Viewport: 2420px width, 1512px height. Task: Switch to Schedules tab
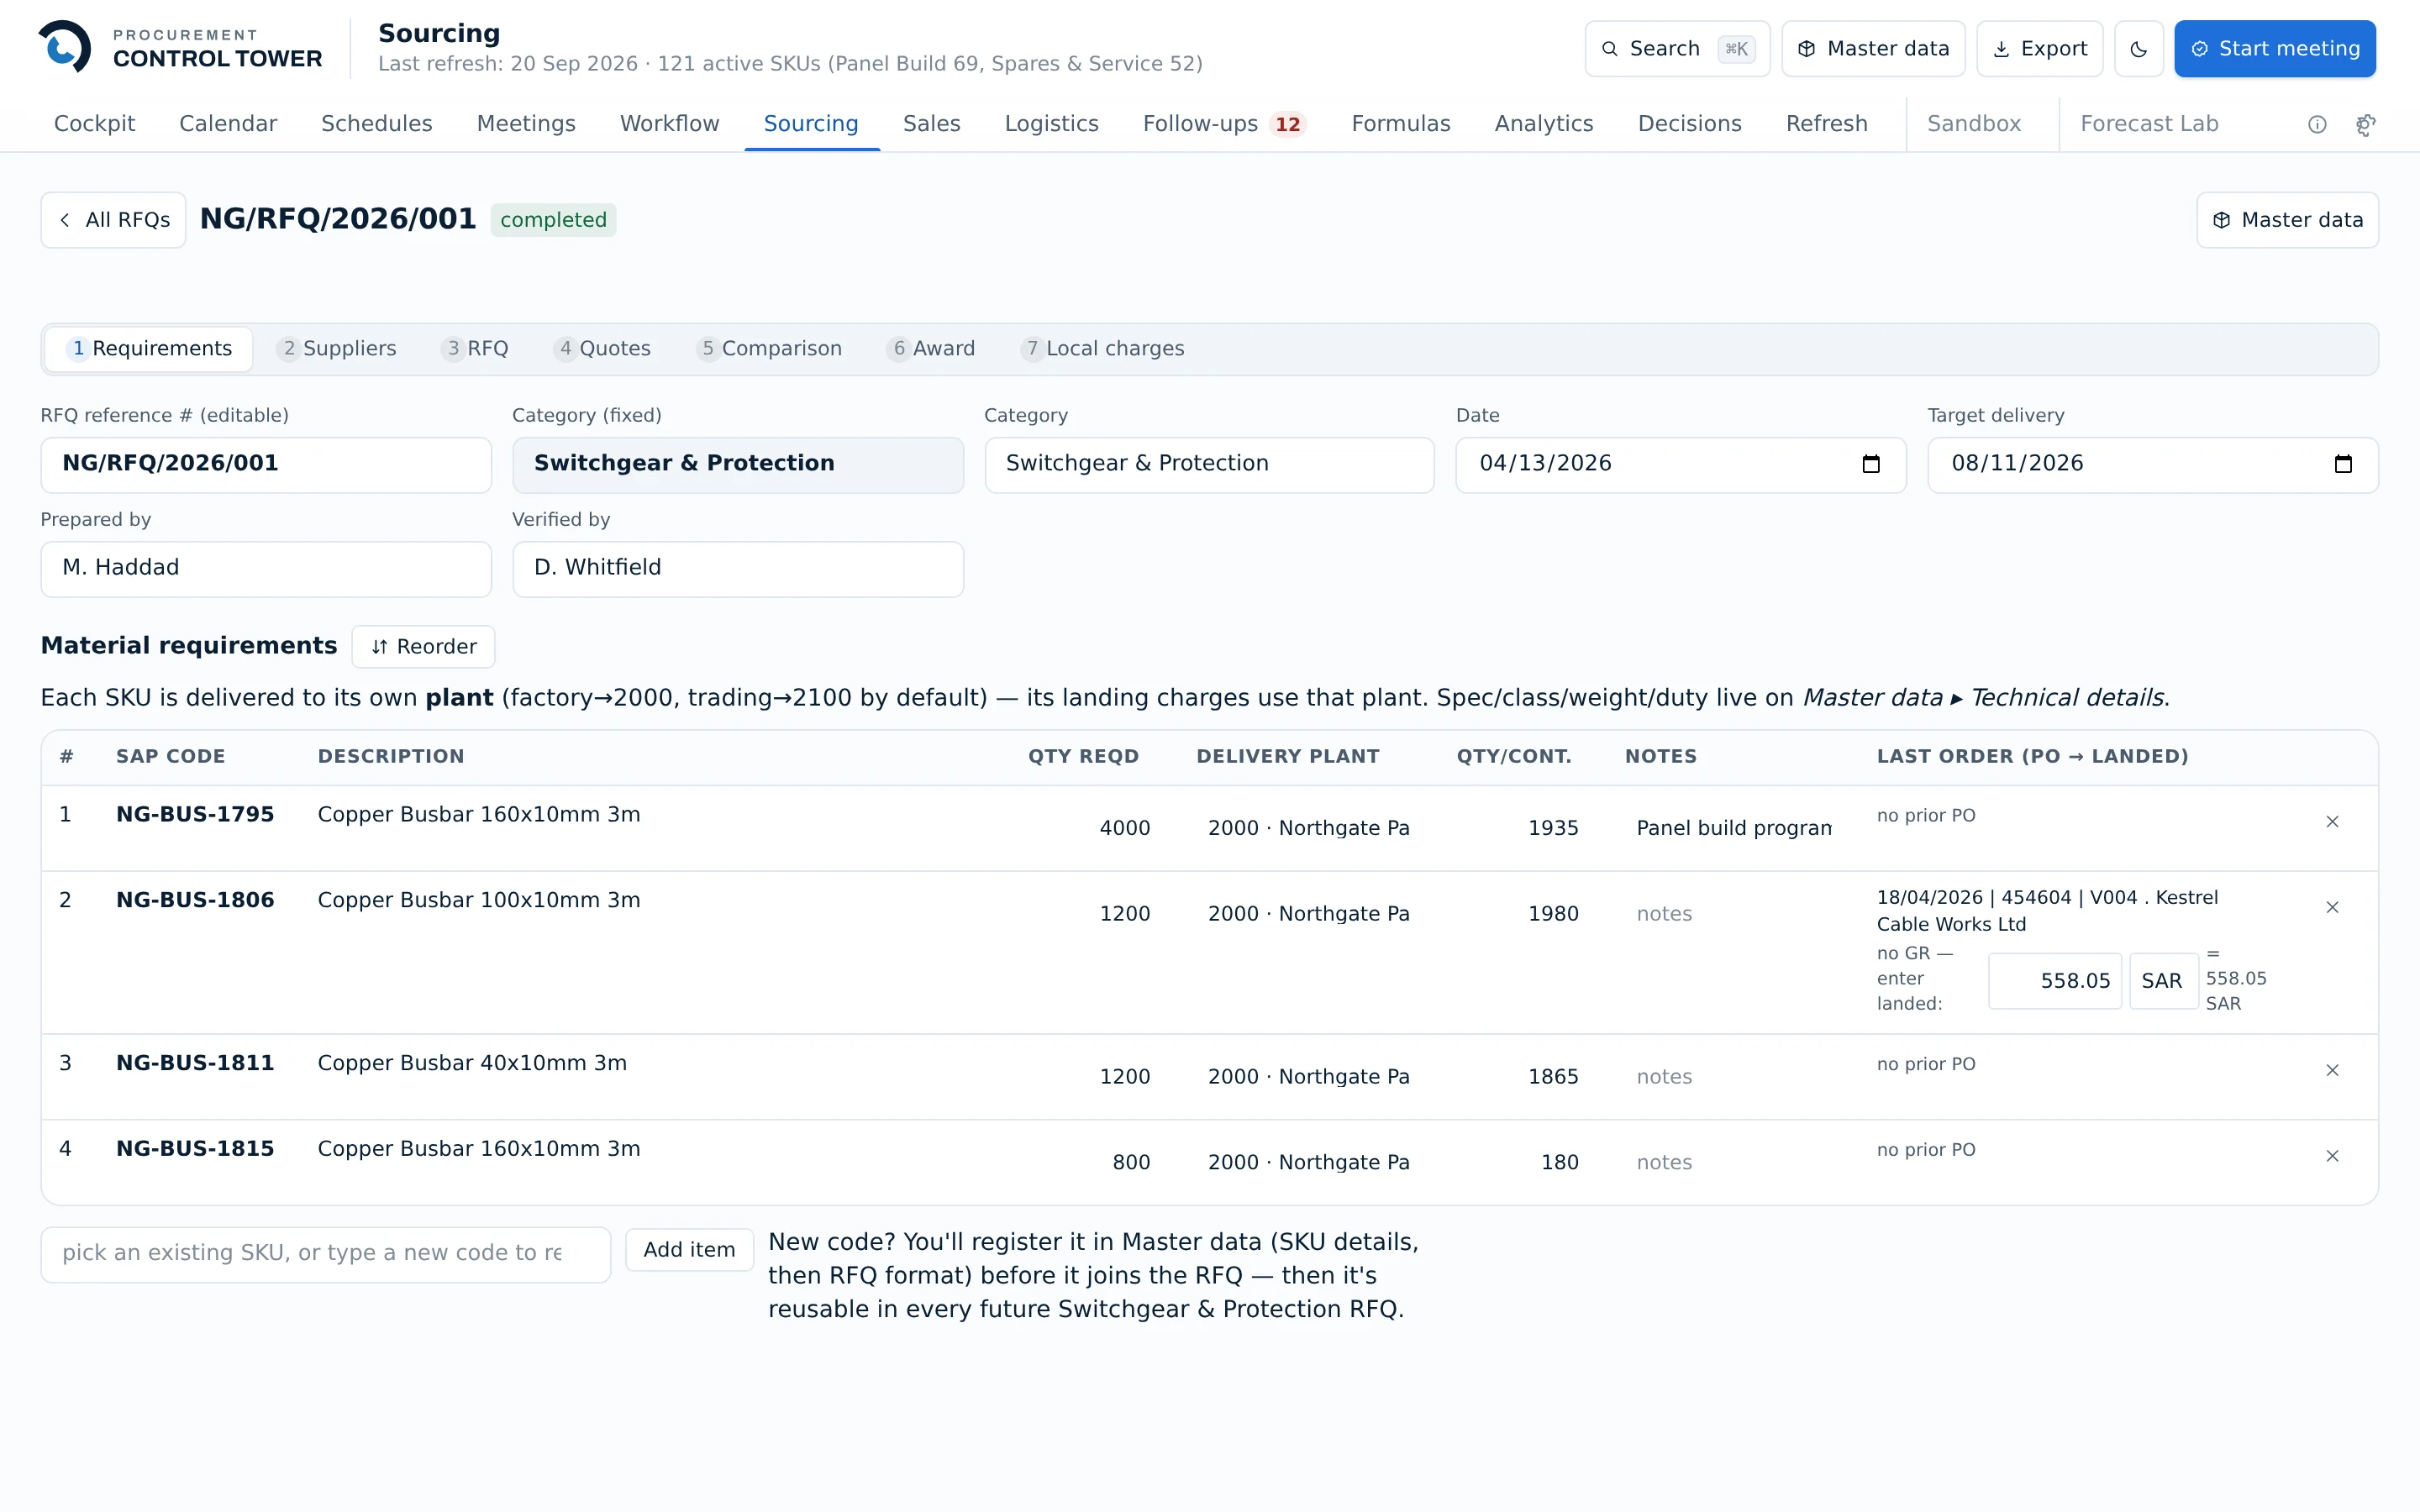pyautogui.click(x=376, y=124)
